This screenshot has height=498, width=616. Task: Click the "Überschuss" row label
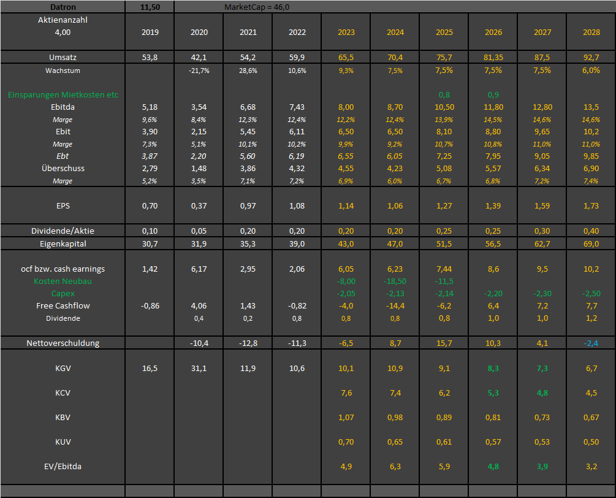[x=63, y=168]
